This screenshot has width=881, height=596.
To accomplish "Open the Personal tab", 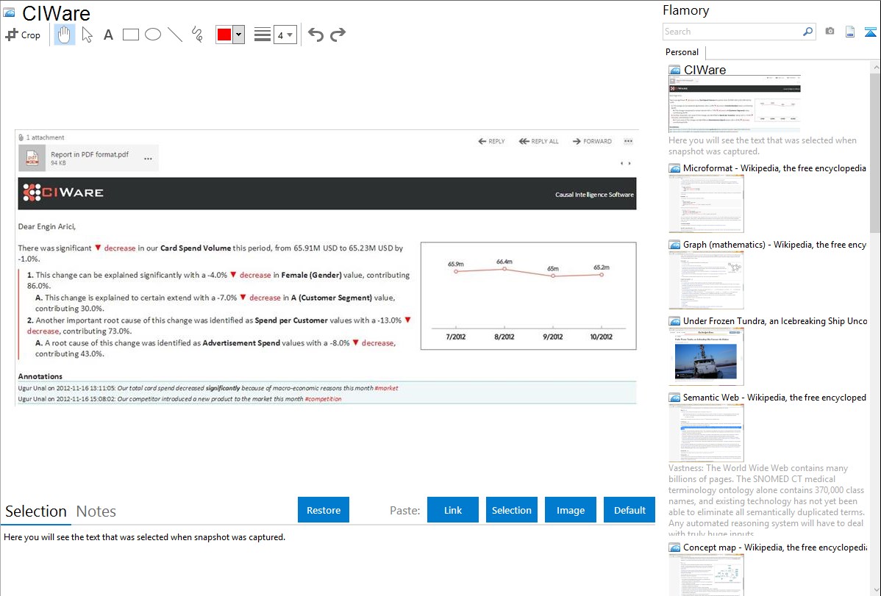I will pyautogui.click(x=682, y=52).
